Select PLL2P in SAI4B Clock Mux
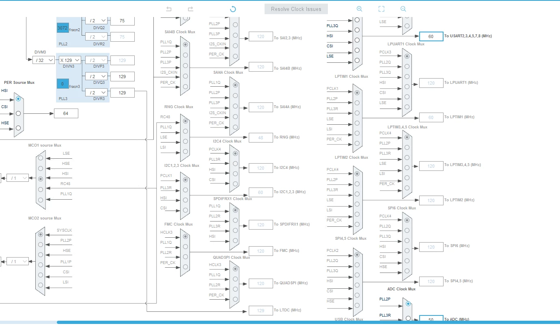Image resolution: width=560 pixels, height=328 pixels. pos(185,55)
